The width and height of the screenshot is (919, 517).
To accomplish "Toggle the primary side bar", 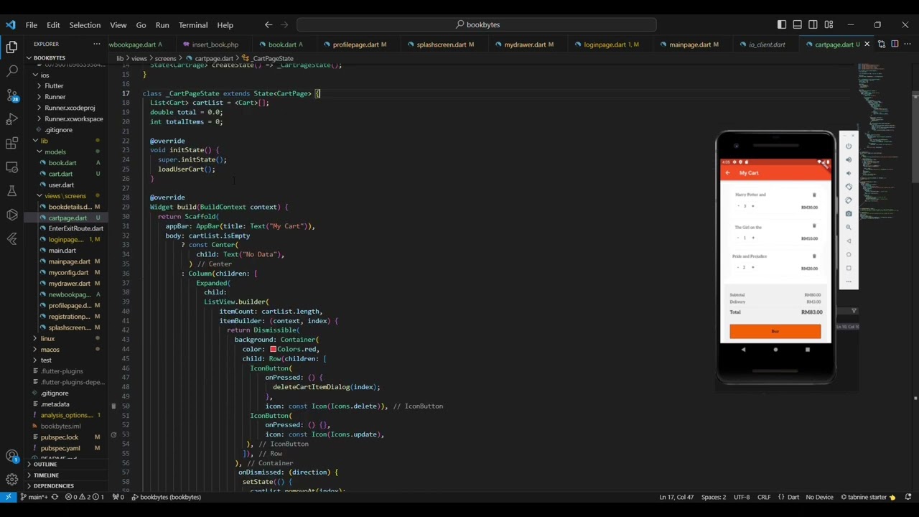I will click(x=782, y=24).
